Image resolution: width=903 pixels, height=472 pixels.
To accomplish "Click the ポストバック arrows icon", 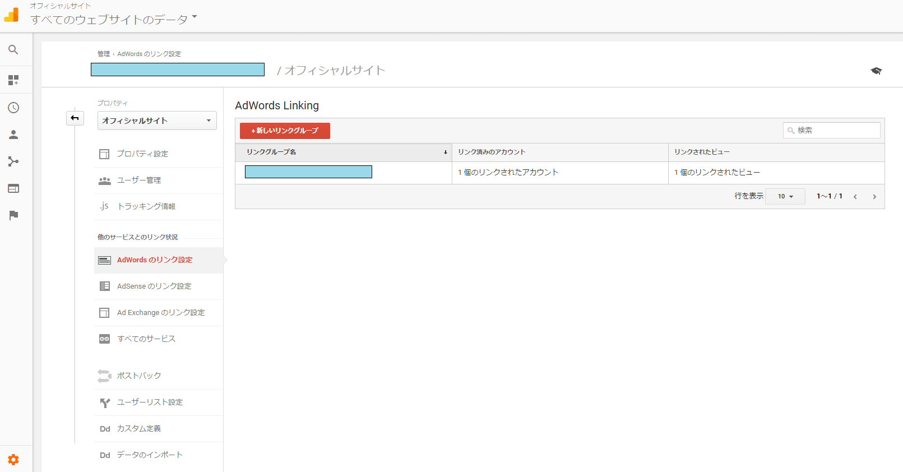I will pos(104,376).
